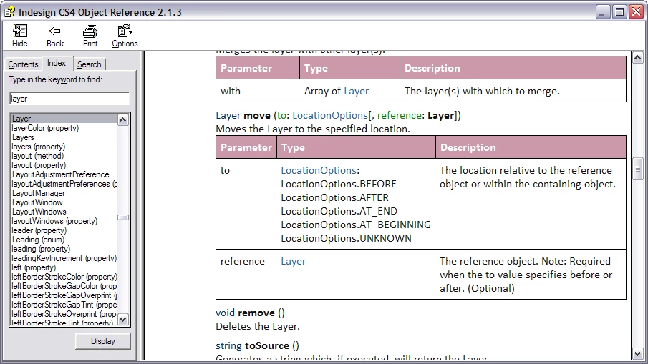Click index list scroll up arrow

click(122, 120)
